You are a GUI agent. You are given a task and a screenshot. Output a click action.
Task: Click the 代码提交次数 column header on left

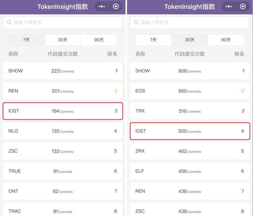pos(63,54)
